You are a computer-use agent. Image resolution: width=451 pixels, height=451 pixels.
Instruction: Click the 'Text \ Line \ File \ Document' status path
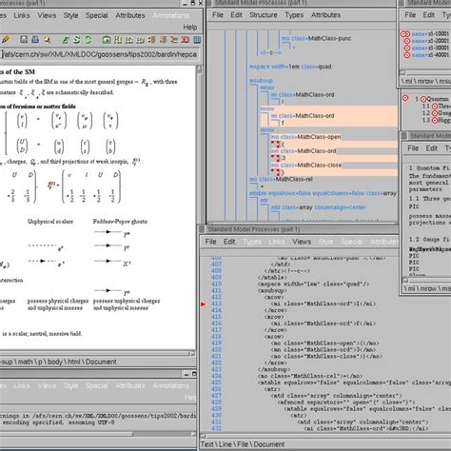pyautogui.click(x=243, y=444)
